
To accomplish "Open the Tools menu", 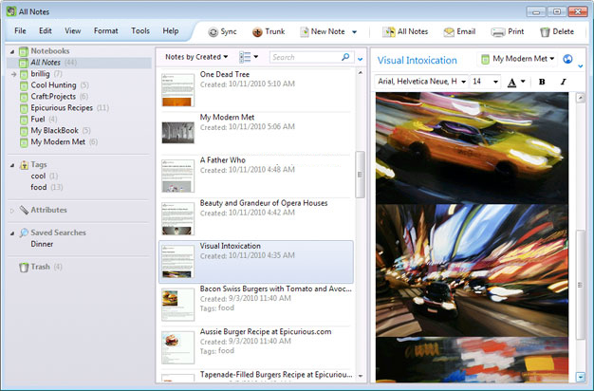I will coord(140,31).
